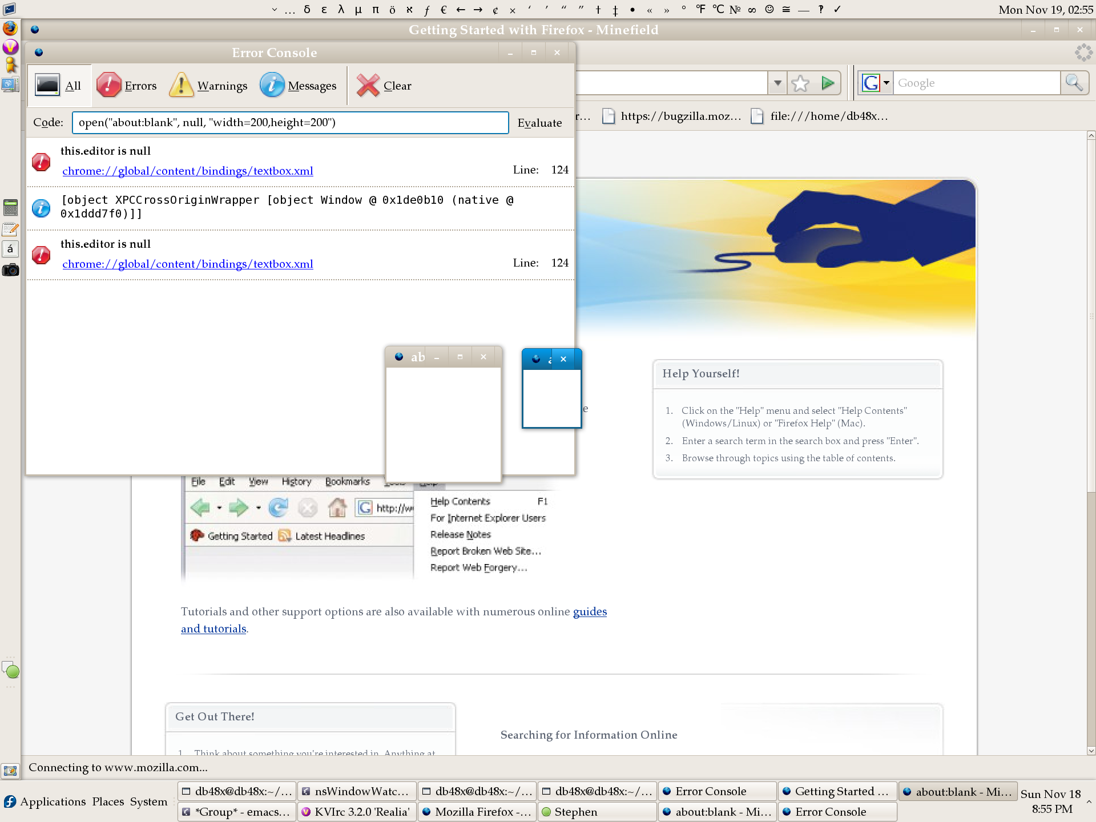Focus the Code input field
This screenshot has width=1096, height=822.
(x=290, y=123)
